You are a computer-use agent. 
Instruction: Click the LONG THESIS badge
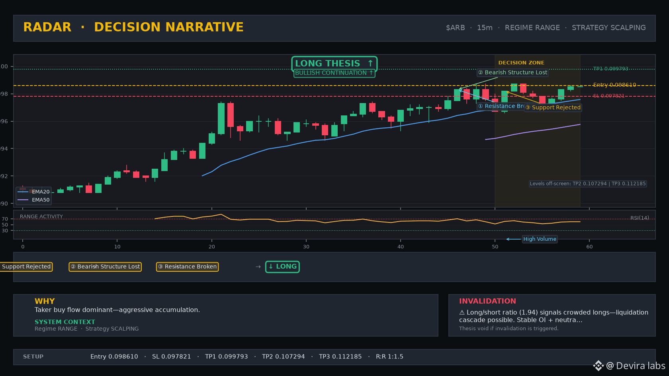point(334,63)
